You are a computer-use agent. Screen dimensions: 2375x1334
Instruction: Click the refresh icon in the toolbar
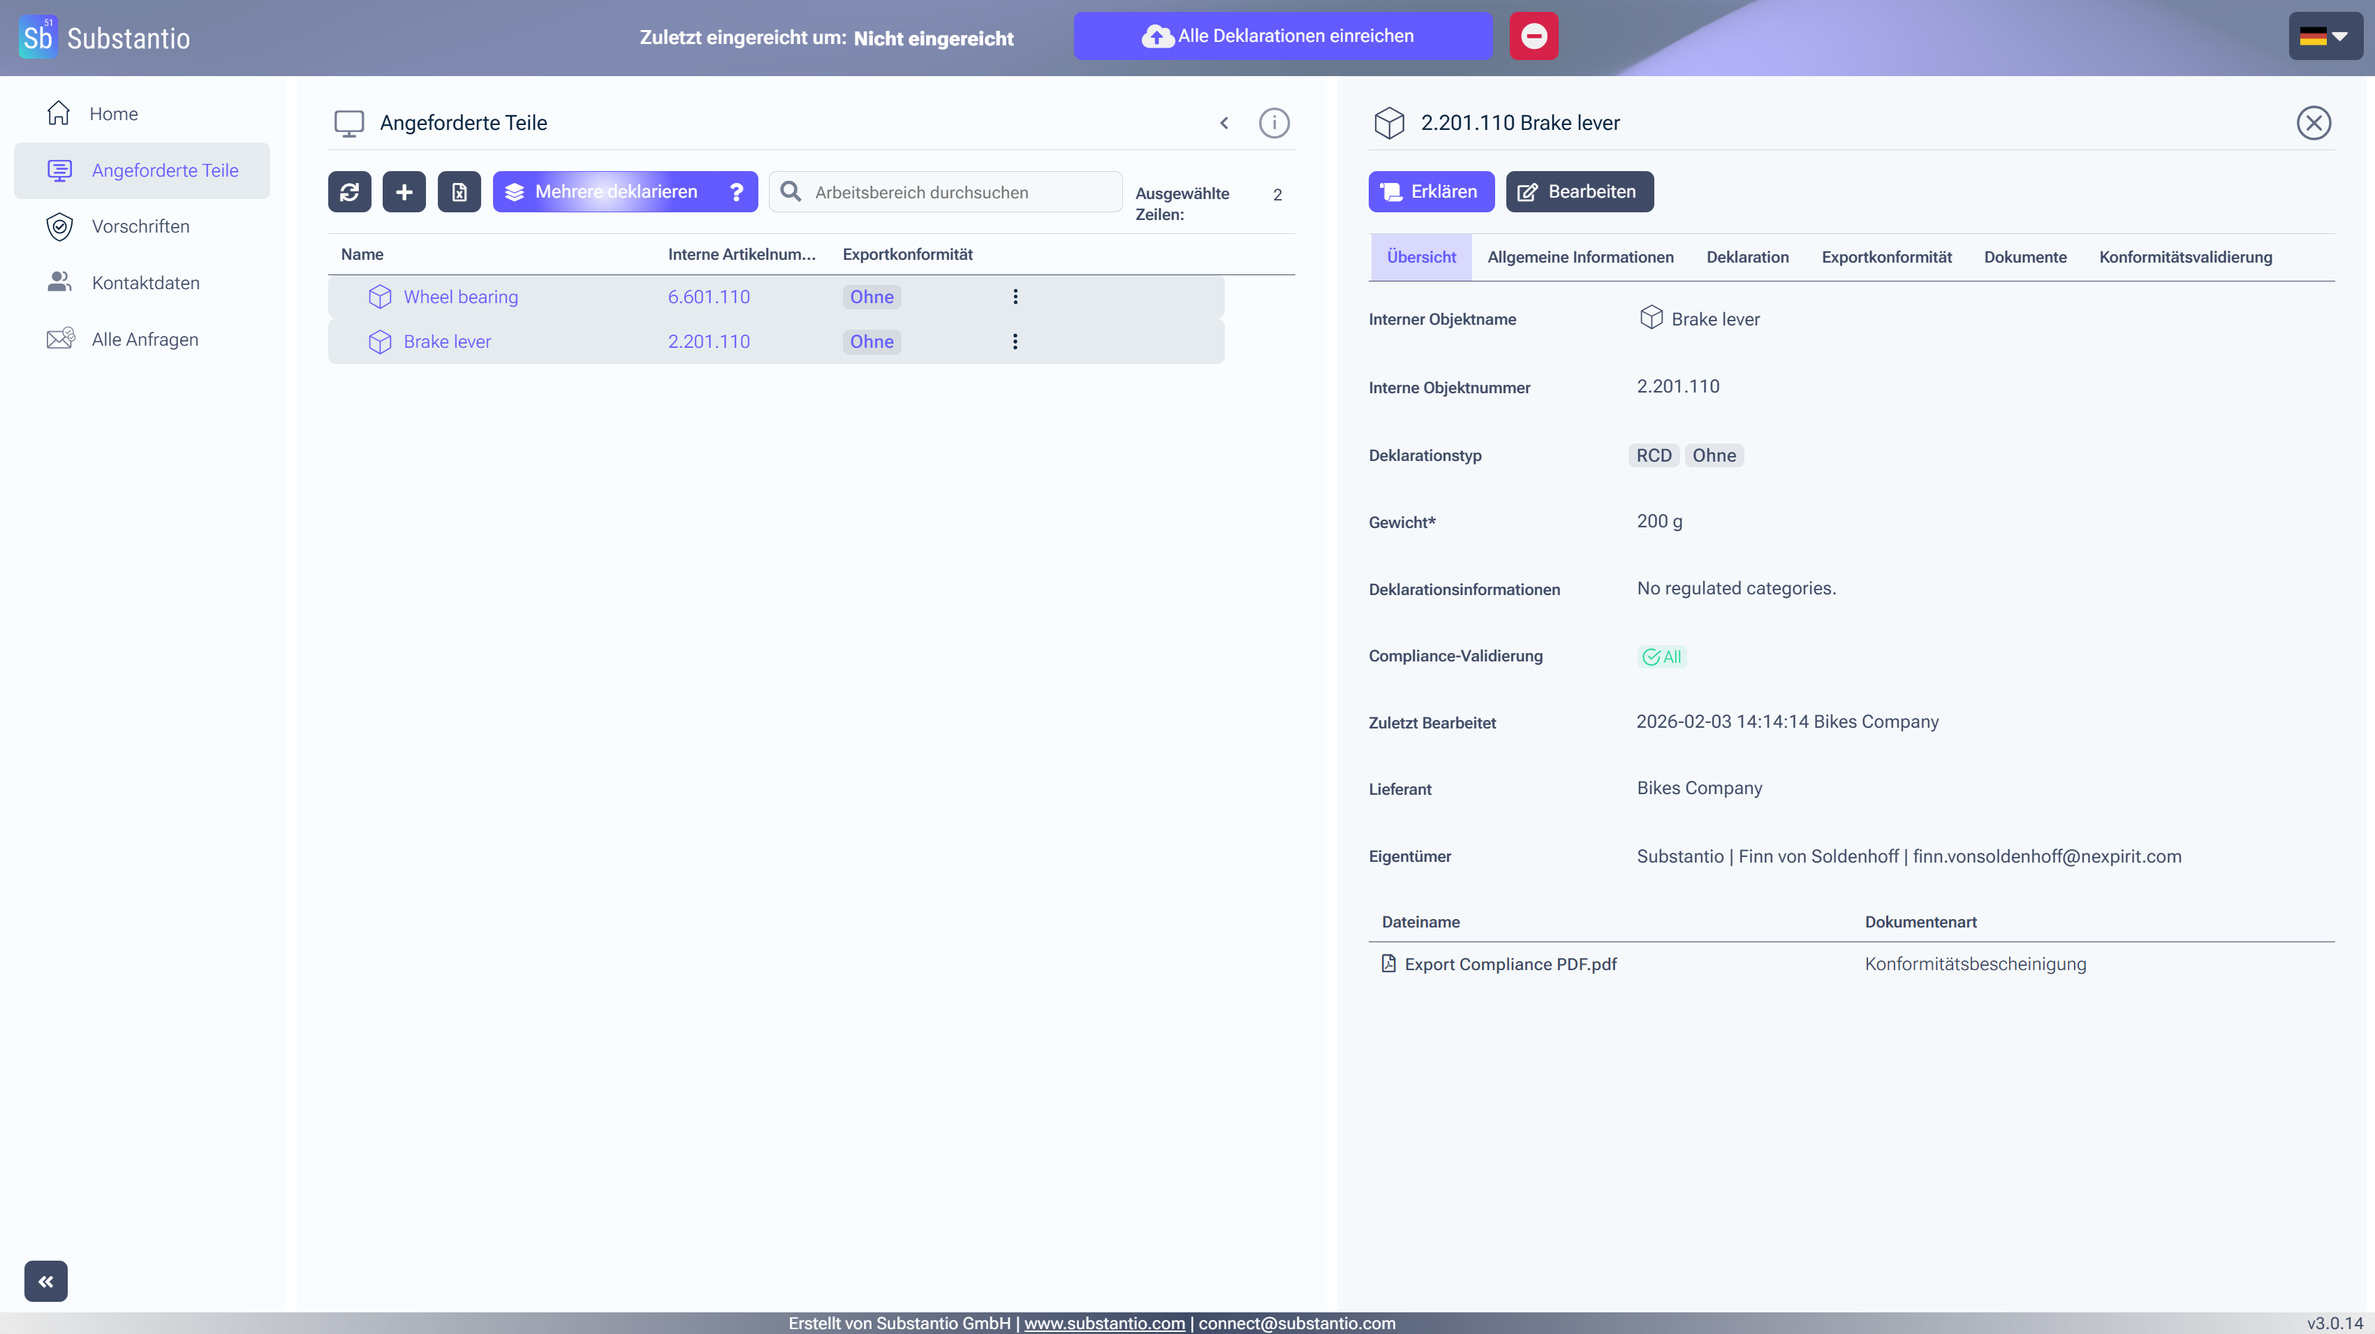click(x=349, y=192)
